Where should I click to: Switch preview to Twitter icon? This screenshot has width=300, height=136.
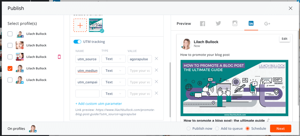point(219,24)
